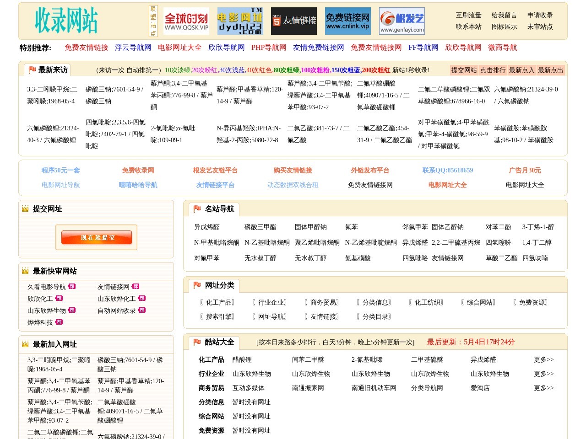Image resolution: width=586 pixels, height=439 pixels.
Task: Open the 动态数据双线合租 link
Action: 293,185
